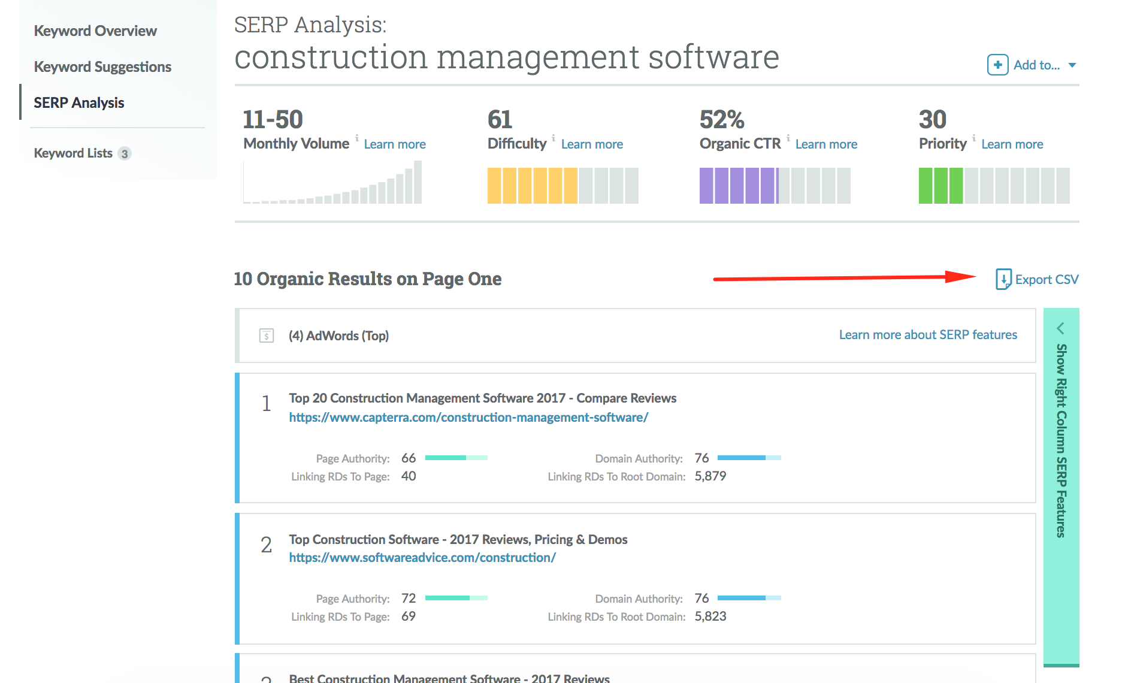The image size is (1125, 683).
Task: Click info icon next to Priority
Action: click(974, 138)
